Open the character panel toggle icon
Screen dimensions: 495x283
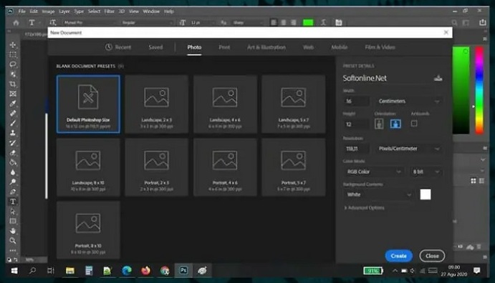[339, 22]
